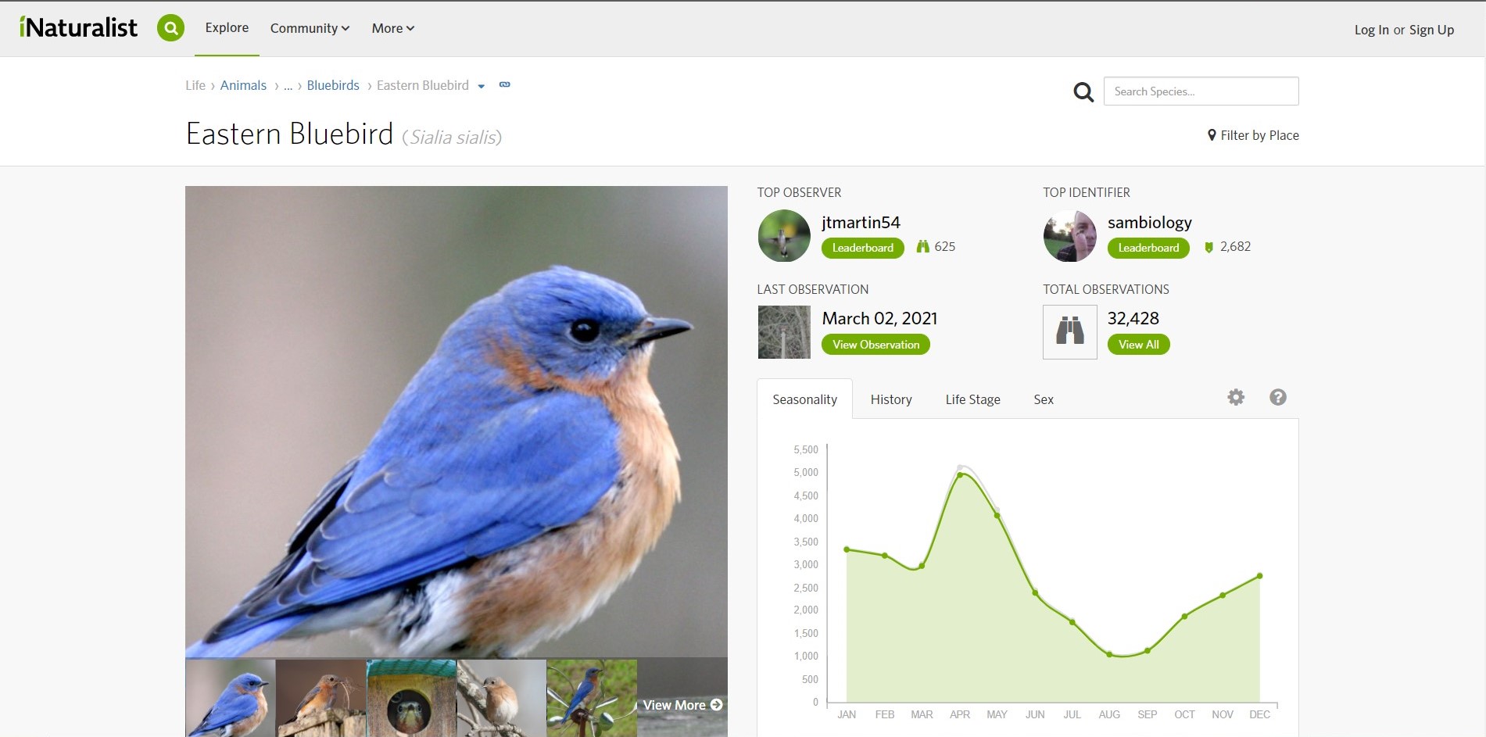Click January data point on chart

click(x=847, y=549)
